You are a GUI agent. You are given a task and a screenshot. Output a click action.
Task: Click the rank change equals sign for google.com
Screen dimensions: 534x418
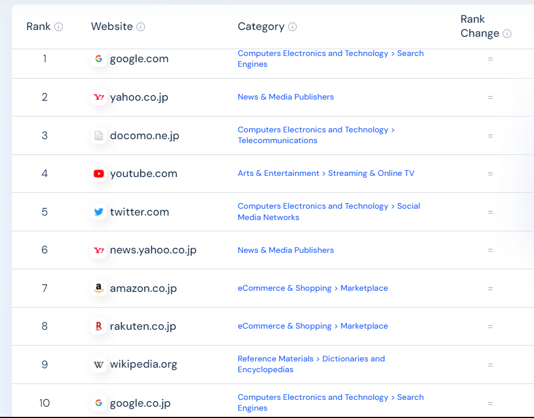tap(490, 59)
